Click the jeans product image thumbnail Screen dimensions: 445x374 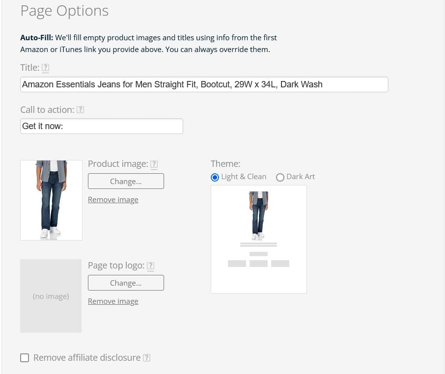[52, 200]
